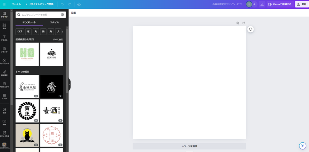Click the duplicate page icon above canvas
The width and height of the screenshot is (309, 152).
click(x=238, y=23)
